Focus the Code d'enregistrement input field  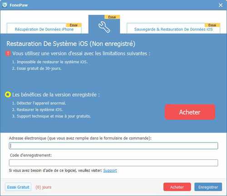pyautogui.click(x=113, y=163)
